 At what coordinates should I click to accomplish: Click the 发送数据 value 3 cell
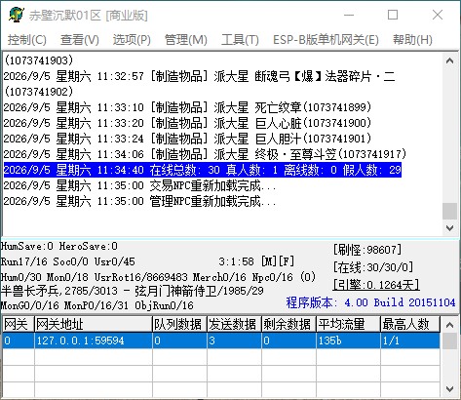[x=234, y=340]
